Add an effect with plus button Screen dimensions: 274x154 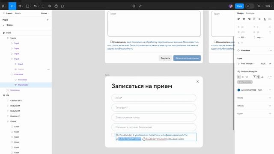[x=270, y=106]
